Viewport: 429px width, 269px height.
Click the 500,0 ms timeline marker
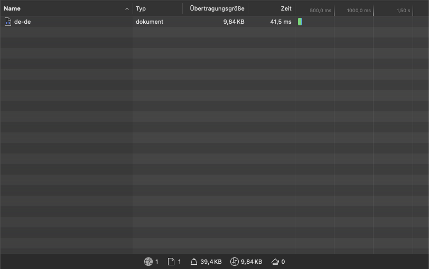[321, 11]
